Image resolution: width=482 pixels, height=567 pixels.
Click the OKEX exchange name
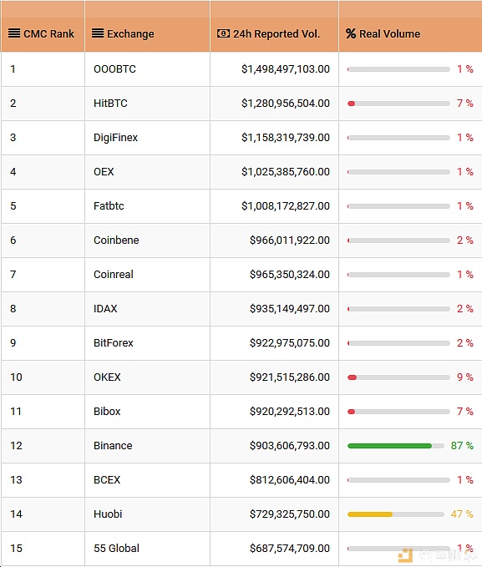point(107,377)
